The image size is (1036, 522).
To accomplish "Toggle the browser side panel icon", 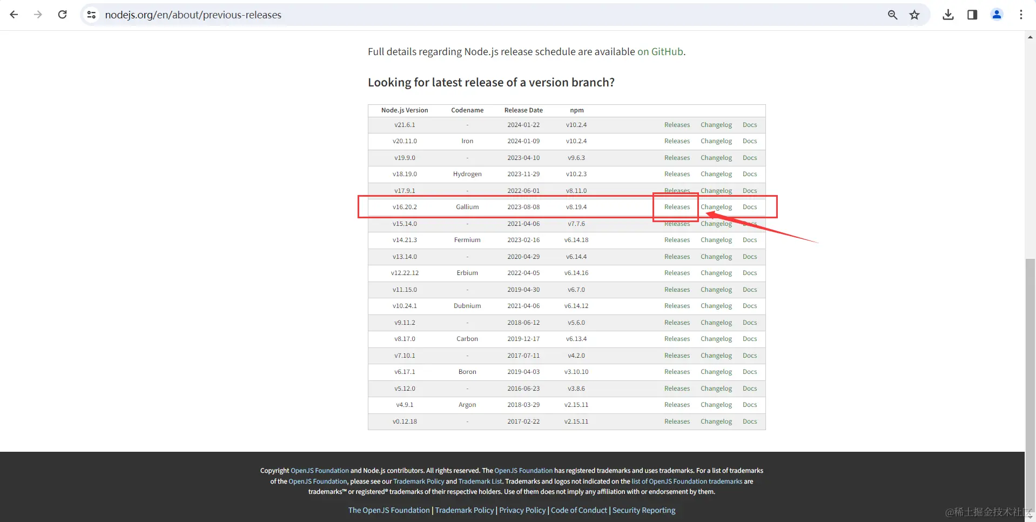I will [972, 15].
